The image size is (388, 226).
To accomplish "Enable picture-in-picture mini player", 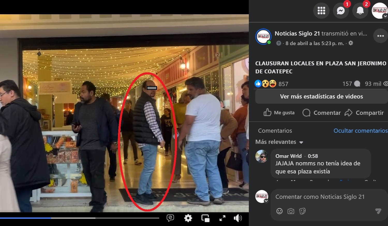I will 205,218.
